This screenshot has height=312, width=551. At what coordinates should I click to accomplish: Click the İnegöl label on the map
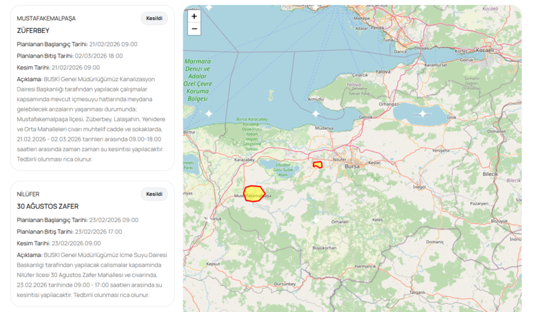pyautogui.click(x=419, y=187)
